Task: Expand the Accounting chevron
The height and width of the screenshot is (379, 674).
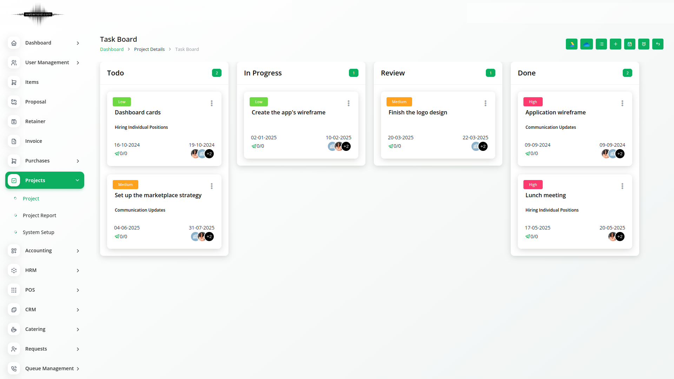Action: click(x=78, y=251)
